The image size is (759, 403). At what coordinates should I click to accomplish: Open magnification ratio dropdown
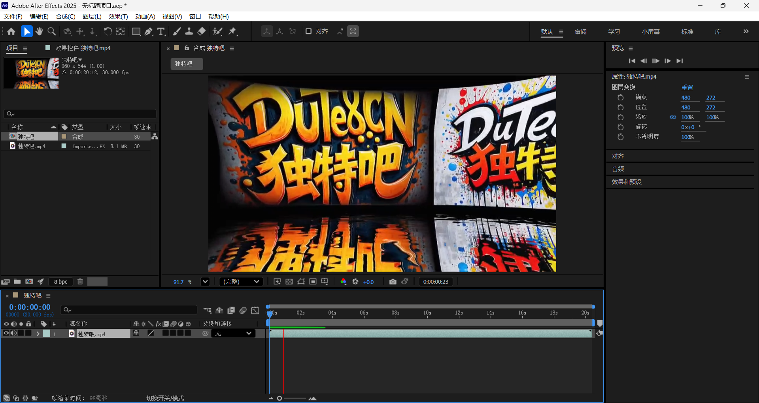coord(205,282)
